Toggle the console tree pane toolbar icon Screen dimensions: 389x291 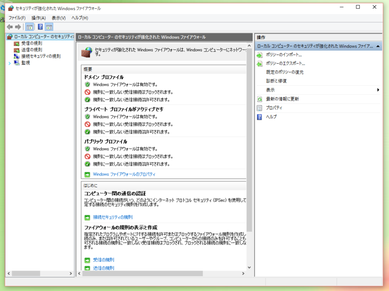coord(30,27)
